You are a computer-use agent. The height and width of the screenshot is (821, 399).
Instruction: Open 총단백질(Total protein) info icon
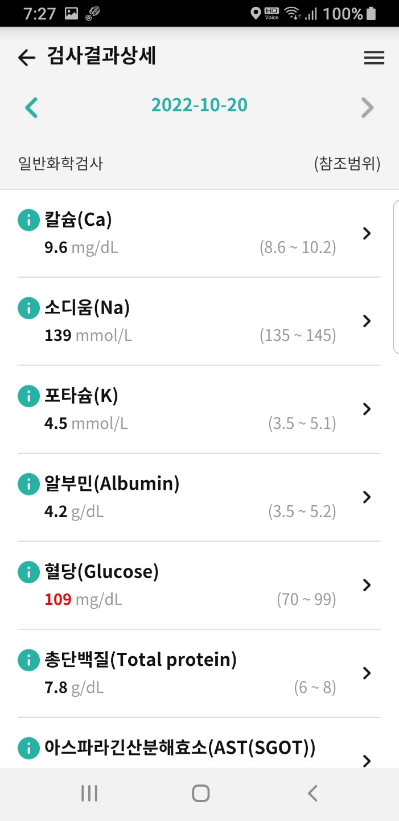[28, 661]
